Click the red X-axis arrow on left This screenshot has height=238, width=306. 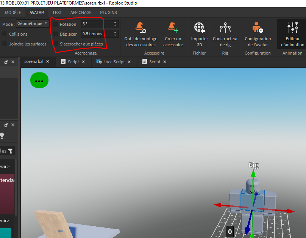point(218,205)
